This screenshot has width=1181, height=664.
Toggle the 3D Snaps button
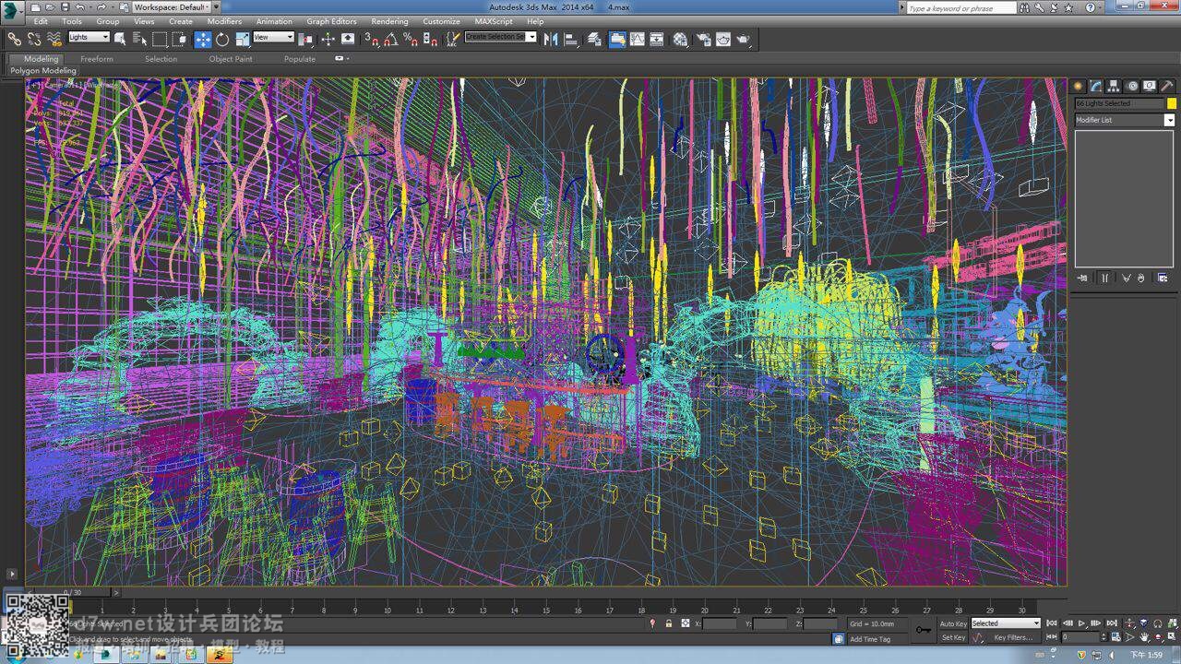tap(371, 39)
